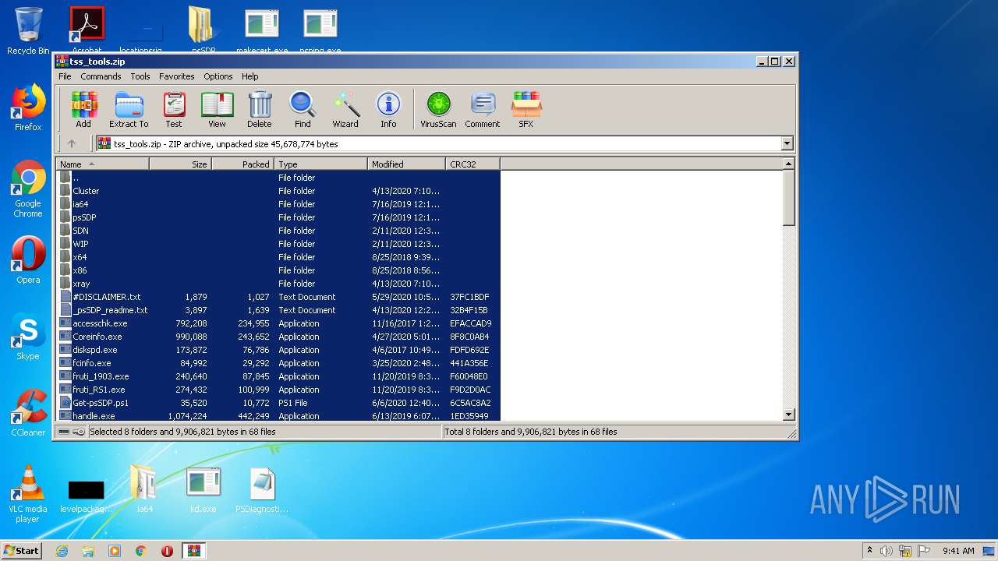Select fruti_1903.exe file
This screenshot has width=998, height=561.
(278, 376)
